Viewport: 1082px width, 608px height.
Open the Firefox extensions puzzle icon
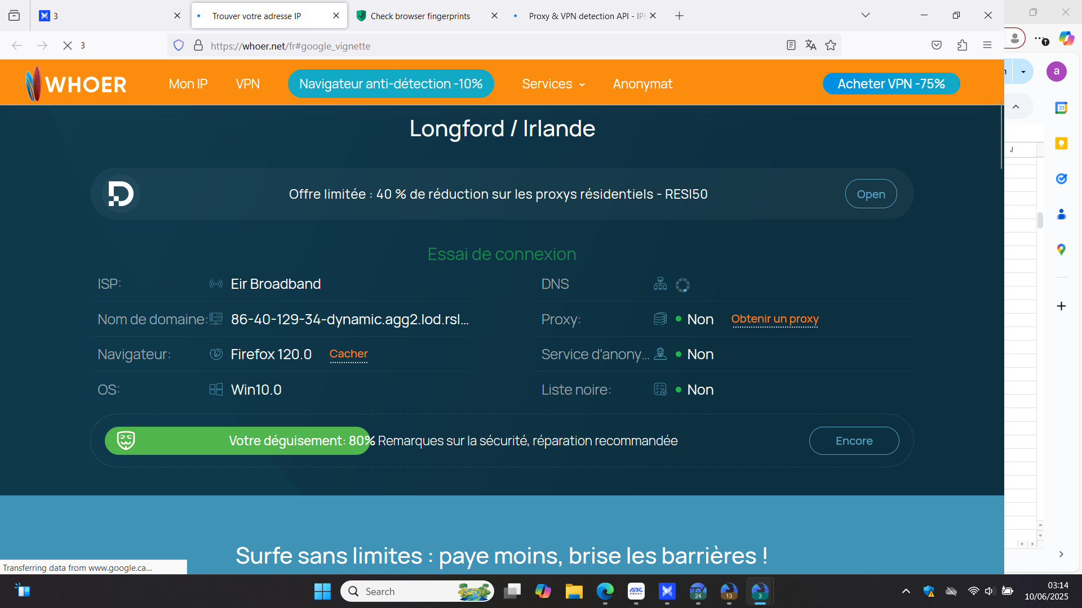click(962, 46)
